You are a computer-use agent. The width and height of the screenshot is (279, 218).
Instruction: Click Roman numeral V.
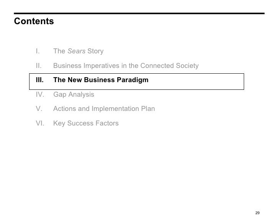click(39, 109)
